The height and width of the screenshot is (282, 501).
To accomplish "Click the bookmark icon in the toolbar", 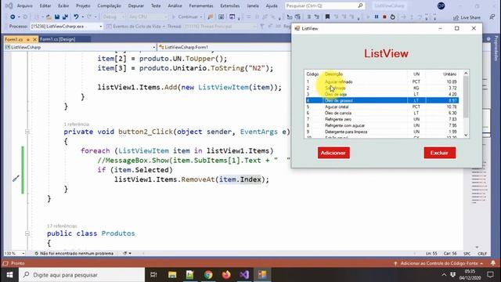I will click(327, 16).
